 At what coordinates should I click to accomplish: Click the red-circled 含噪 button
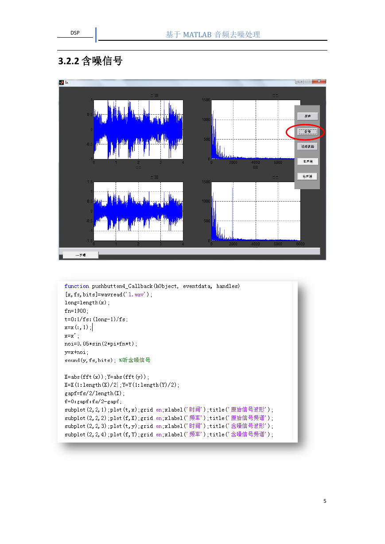pos(307,132)
